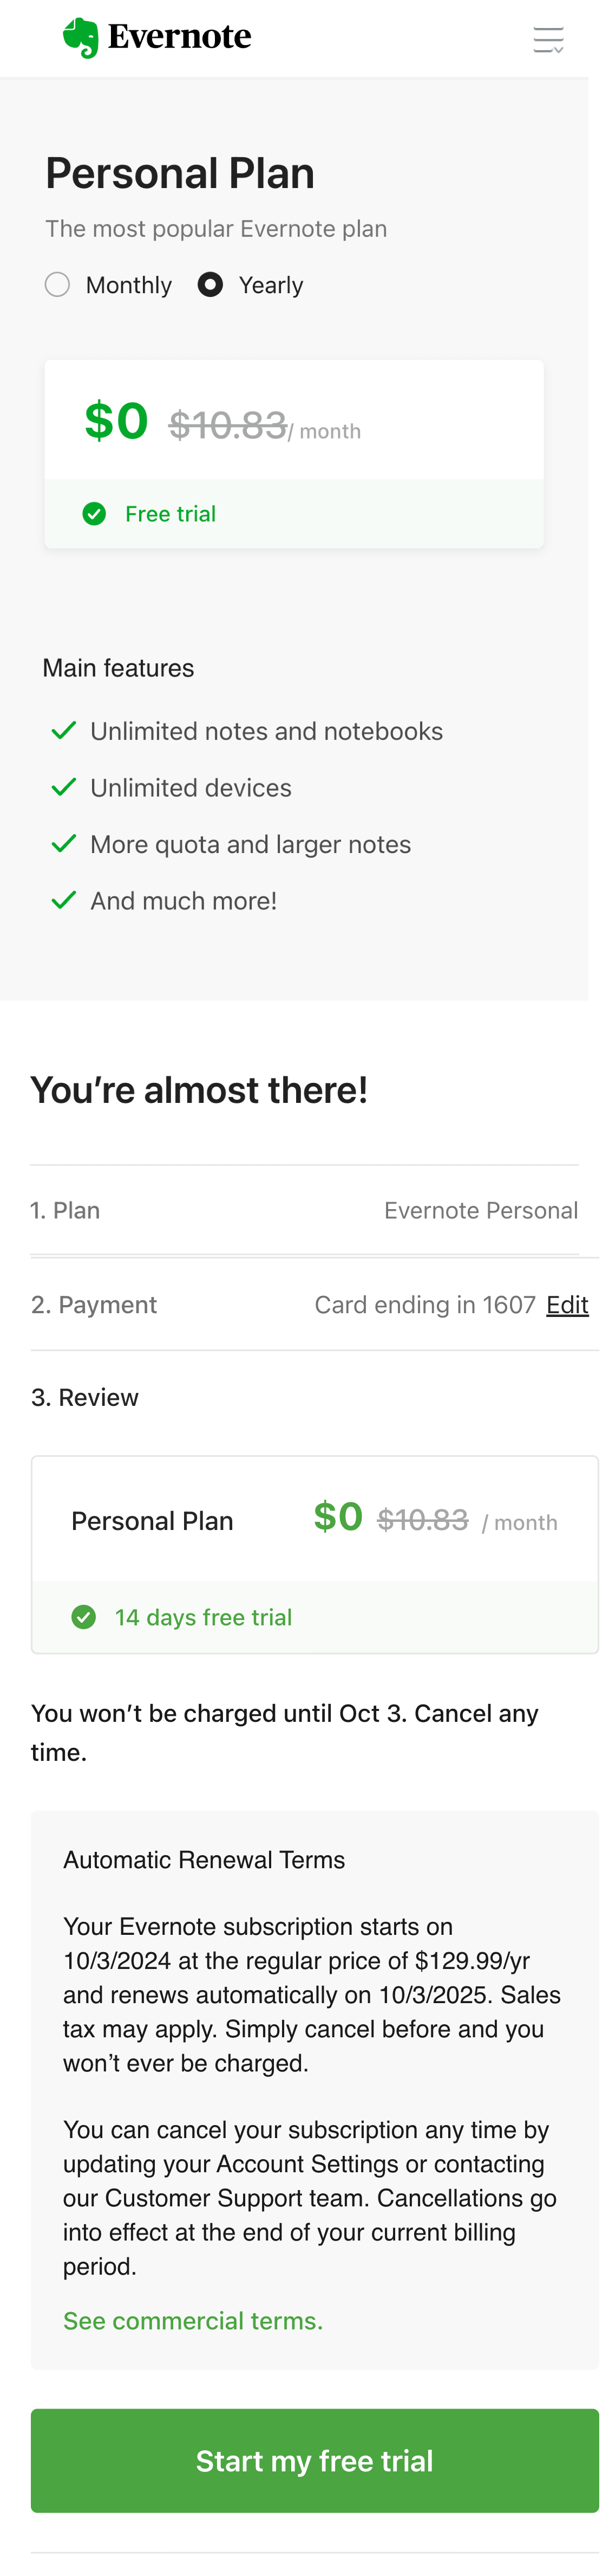Click checkmark beside Unlimited devices
This screenshot has height=2576, width=609.
tap(64, 788)
